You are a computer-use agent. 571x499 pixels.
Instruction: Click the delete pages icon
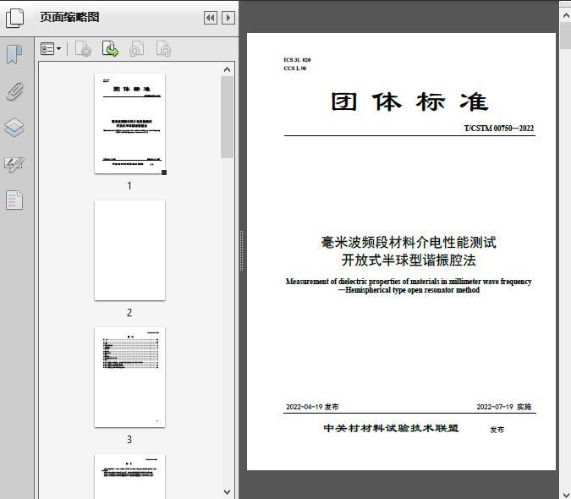83,49
